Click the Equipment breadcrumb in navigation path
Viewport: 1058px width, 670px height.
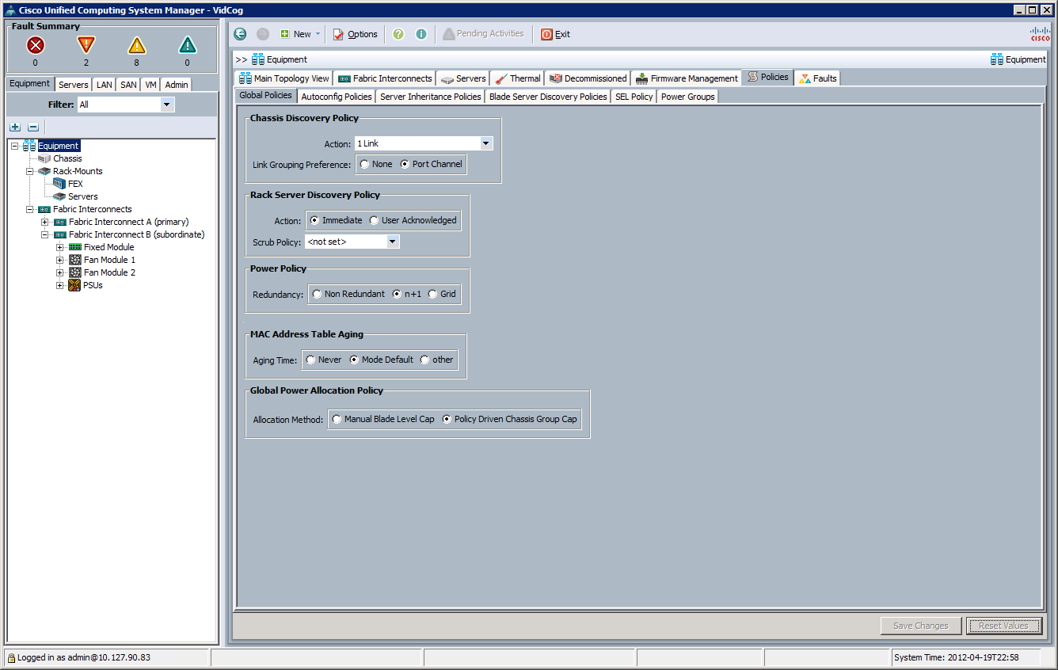280,59
